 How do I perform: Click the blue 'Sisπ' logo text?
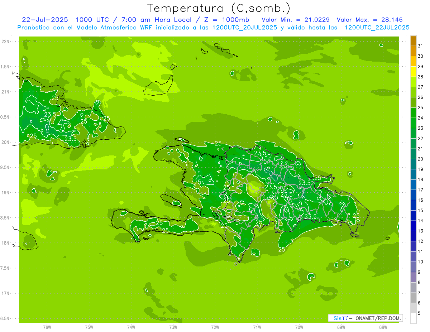(340, 318)
